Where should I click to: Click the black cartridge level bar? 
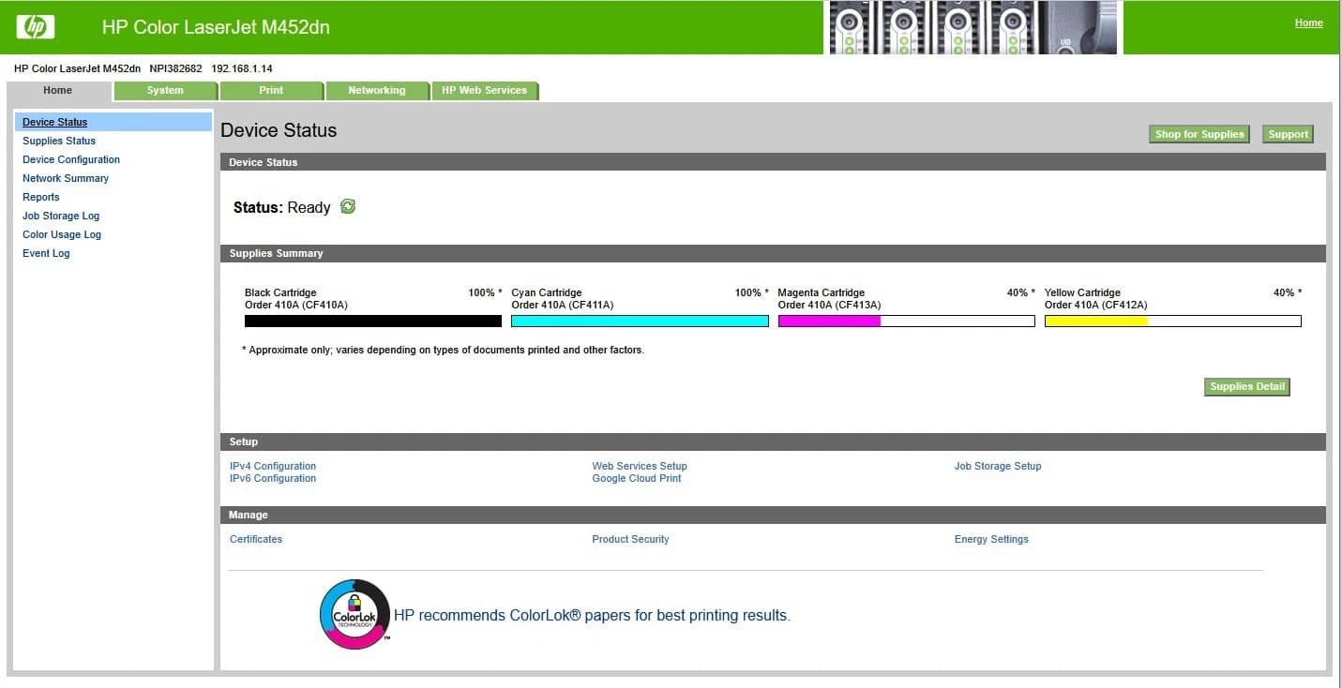tap(373, 321)
